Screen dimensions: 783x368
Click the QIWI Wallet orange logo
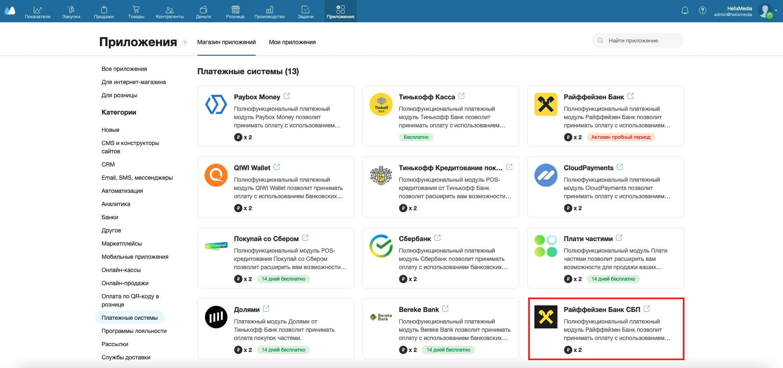tap(216, 175)
